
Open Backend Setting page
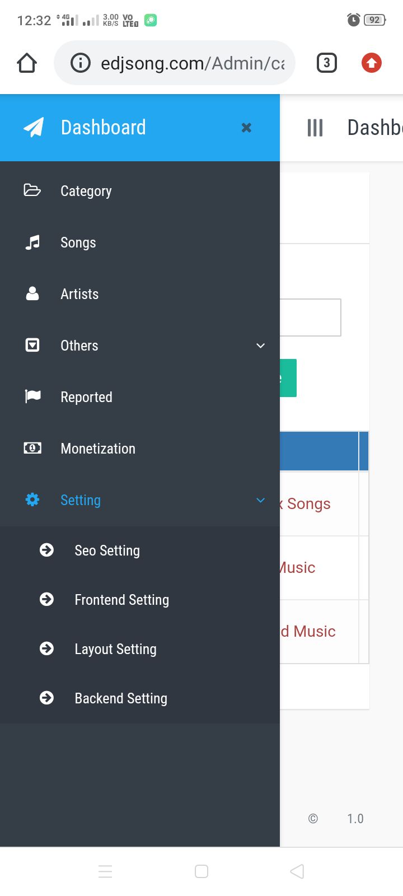click(121, 698)
